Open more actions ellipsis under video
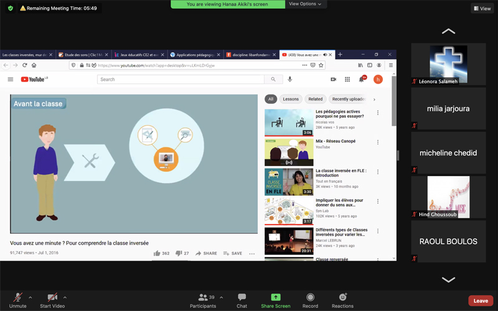The width and height of the screenshot is (498, 311). pos(252,254)
